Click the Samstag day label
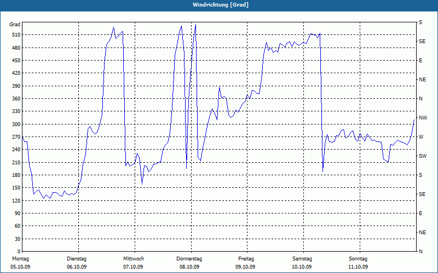Screen dimensions: 438x273 click(x=302, y=259)
